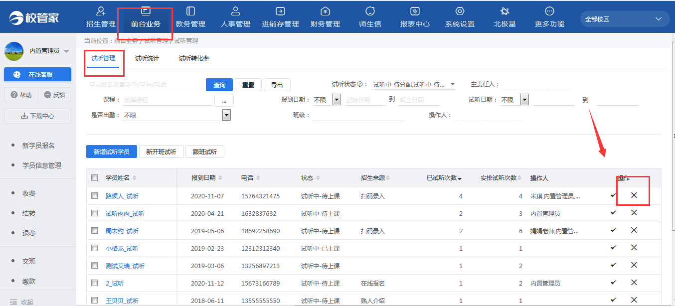Image resolution: width=675 pixels, height=306 pixels.
Task: Click the 班级 input field
Action: pos(358,115)
